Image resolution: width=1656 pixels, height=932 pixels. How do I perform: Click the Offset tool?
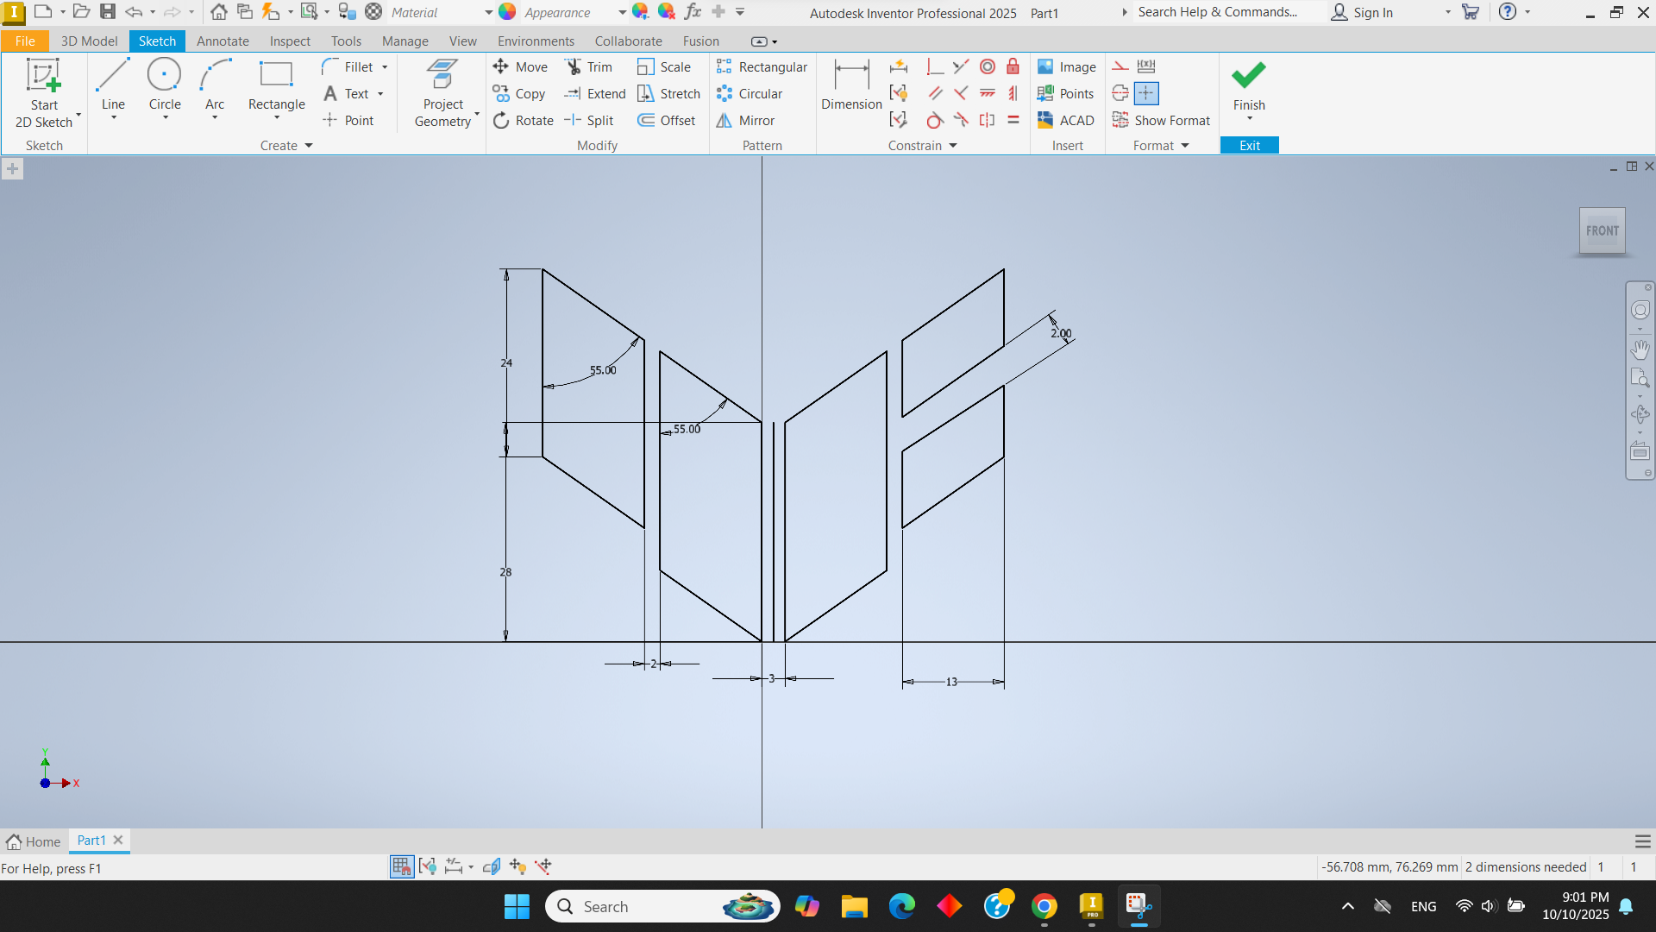[667, 121]
